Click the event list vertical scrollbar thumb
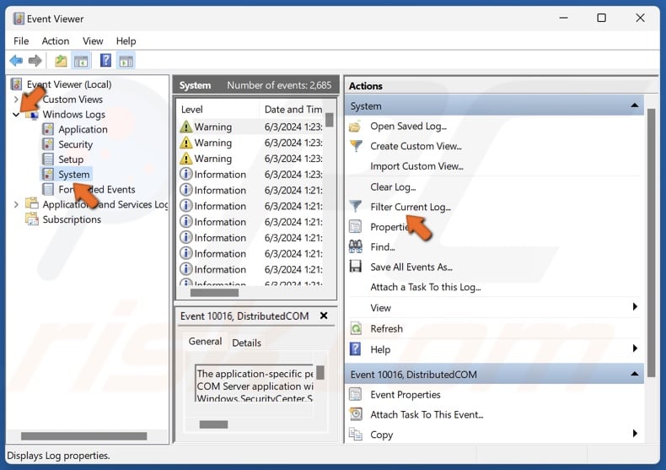 (x=329, y=120)
